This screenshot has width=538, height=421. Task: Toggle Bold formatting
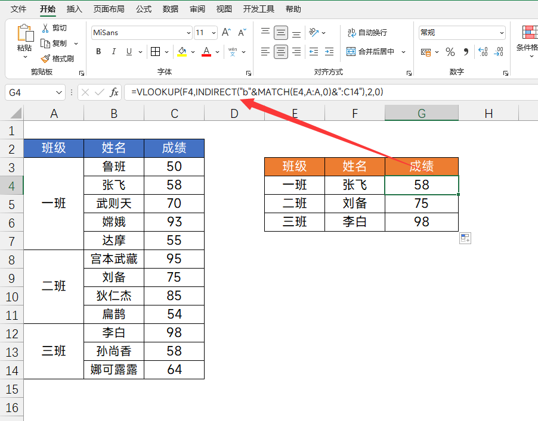(x=98, y=52)
